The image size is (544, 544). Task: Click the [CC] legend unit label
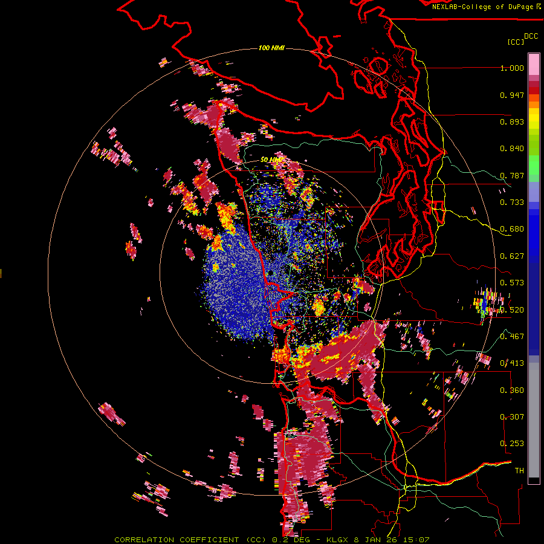[x=516, y=42]
